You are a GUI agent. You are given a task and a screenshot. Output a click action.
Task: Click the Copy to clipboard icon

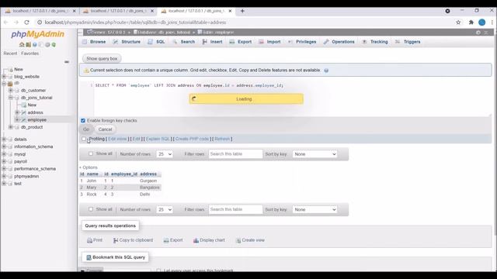coord(116,240)
